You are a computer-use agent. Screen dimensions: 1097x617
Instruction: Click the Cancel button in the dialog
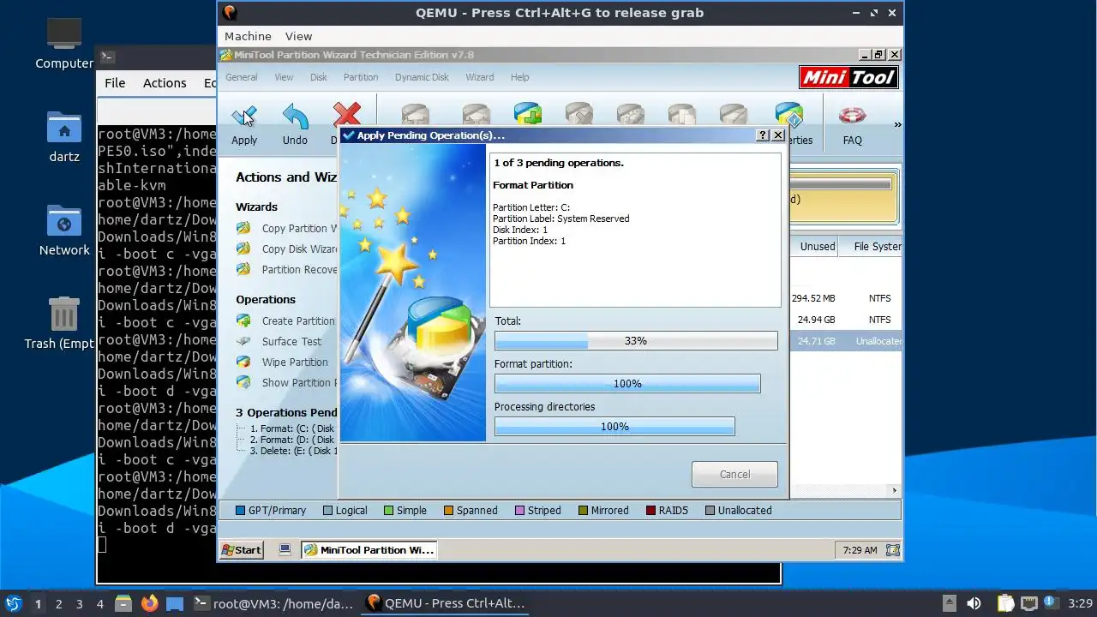point(734,474)
